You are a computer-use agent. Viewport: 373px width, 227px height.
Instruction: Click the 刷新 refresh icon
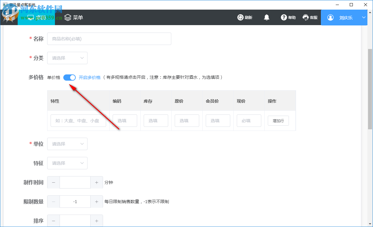coord(240,17)
